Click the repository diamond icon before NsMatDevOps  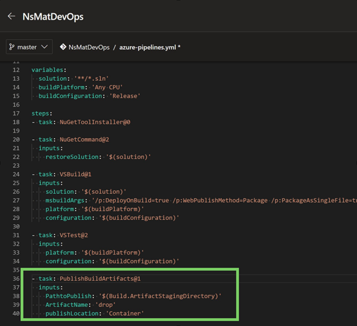click(63, 47)
